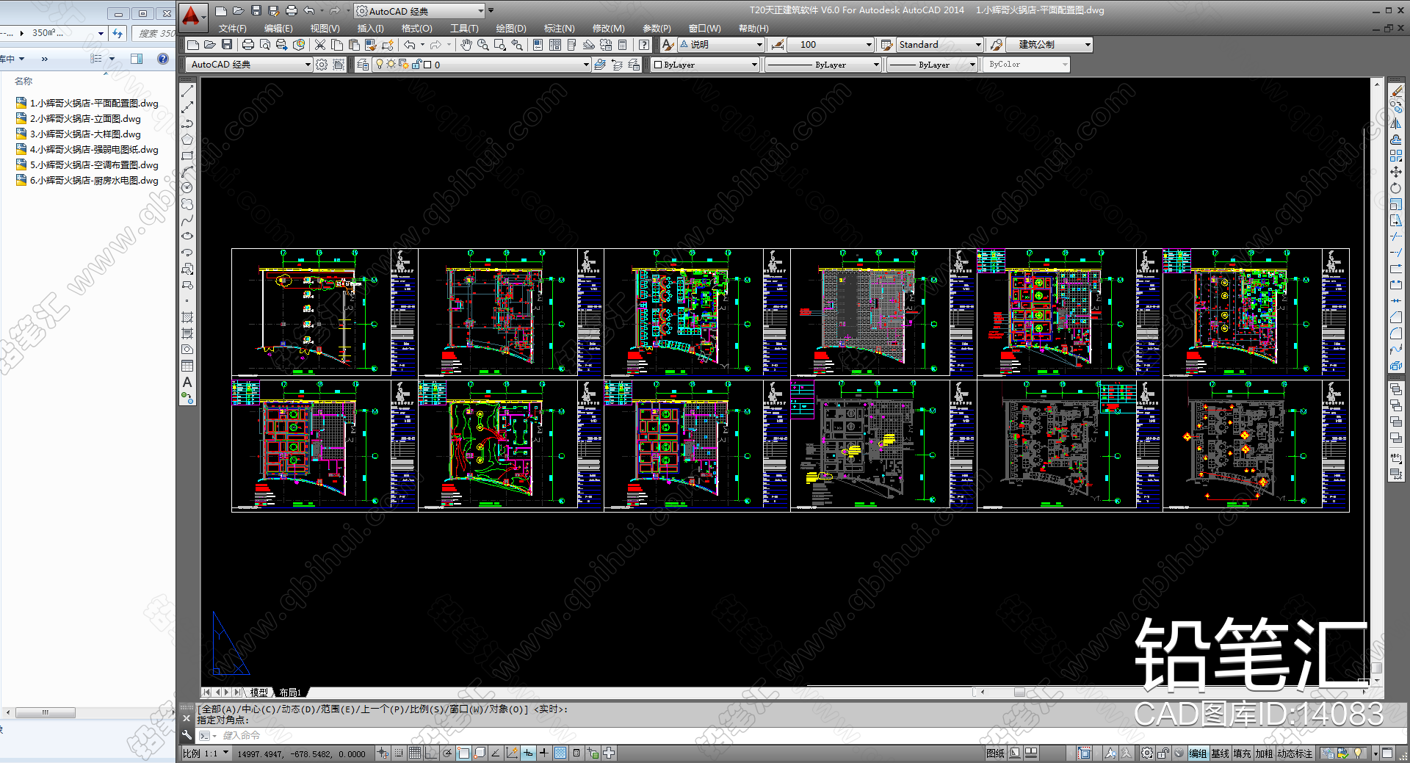The image size is (1410, 763).
Task: Select the Pan hand tool
Action: point(466,45)
